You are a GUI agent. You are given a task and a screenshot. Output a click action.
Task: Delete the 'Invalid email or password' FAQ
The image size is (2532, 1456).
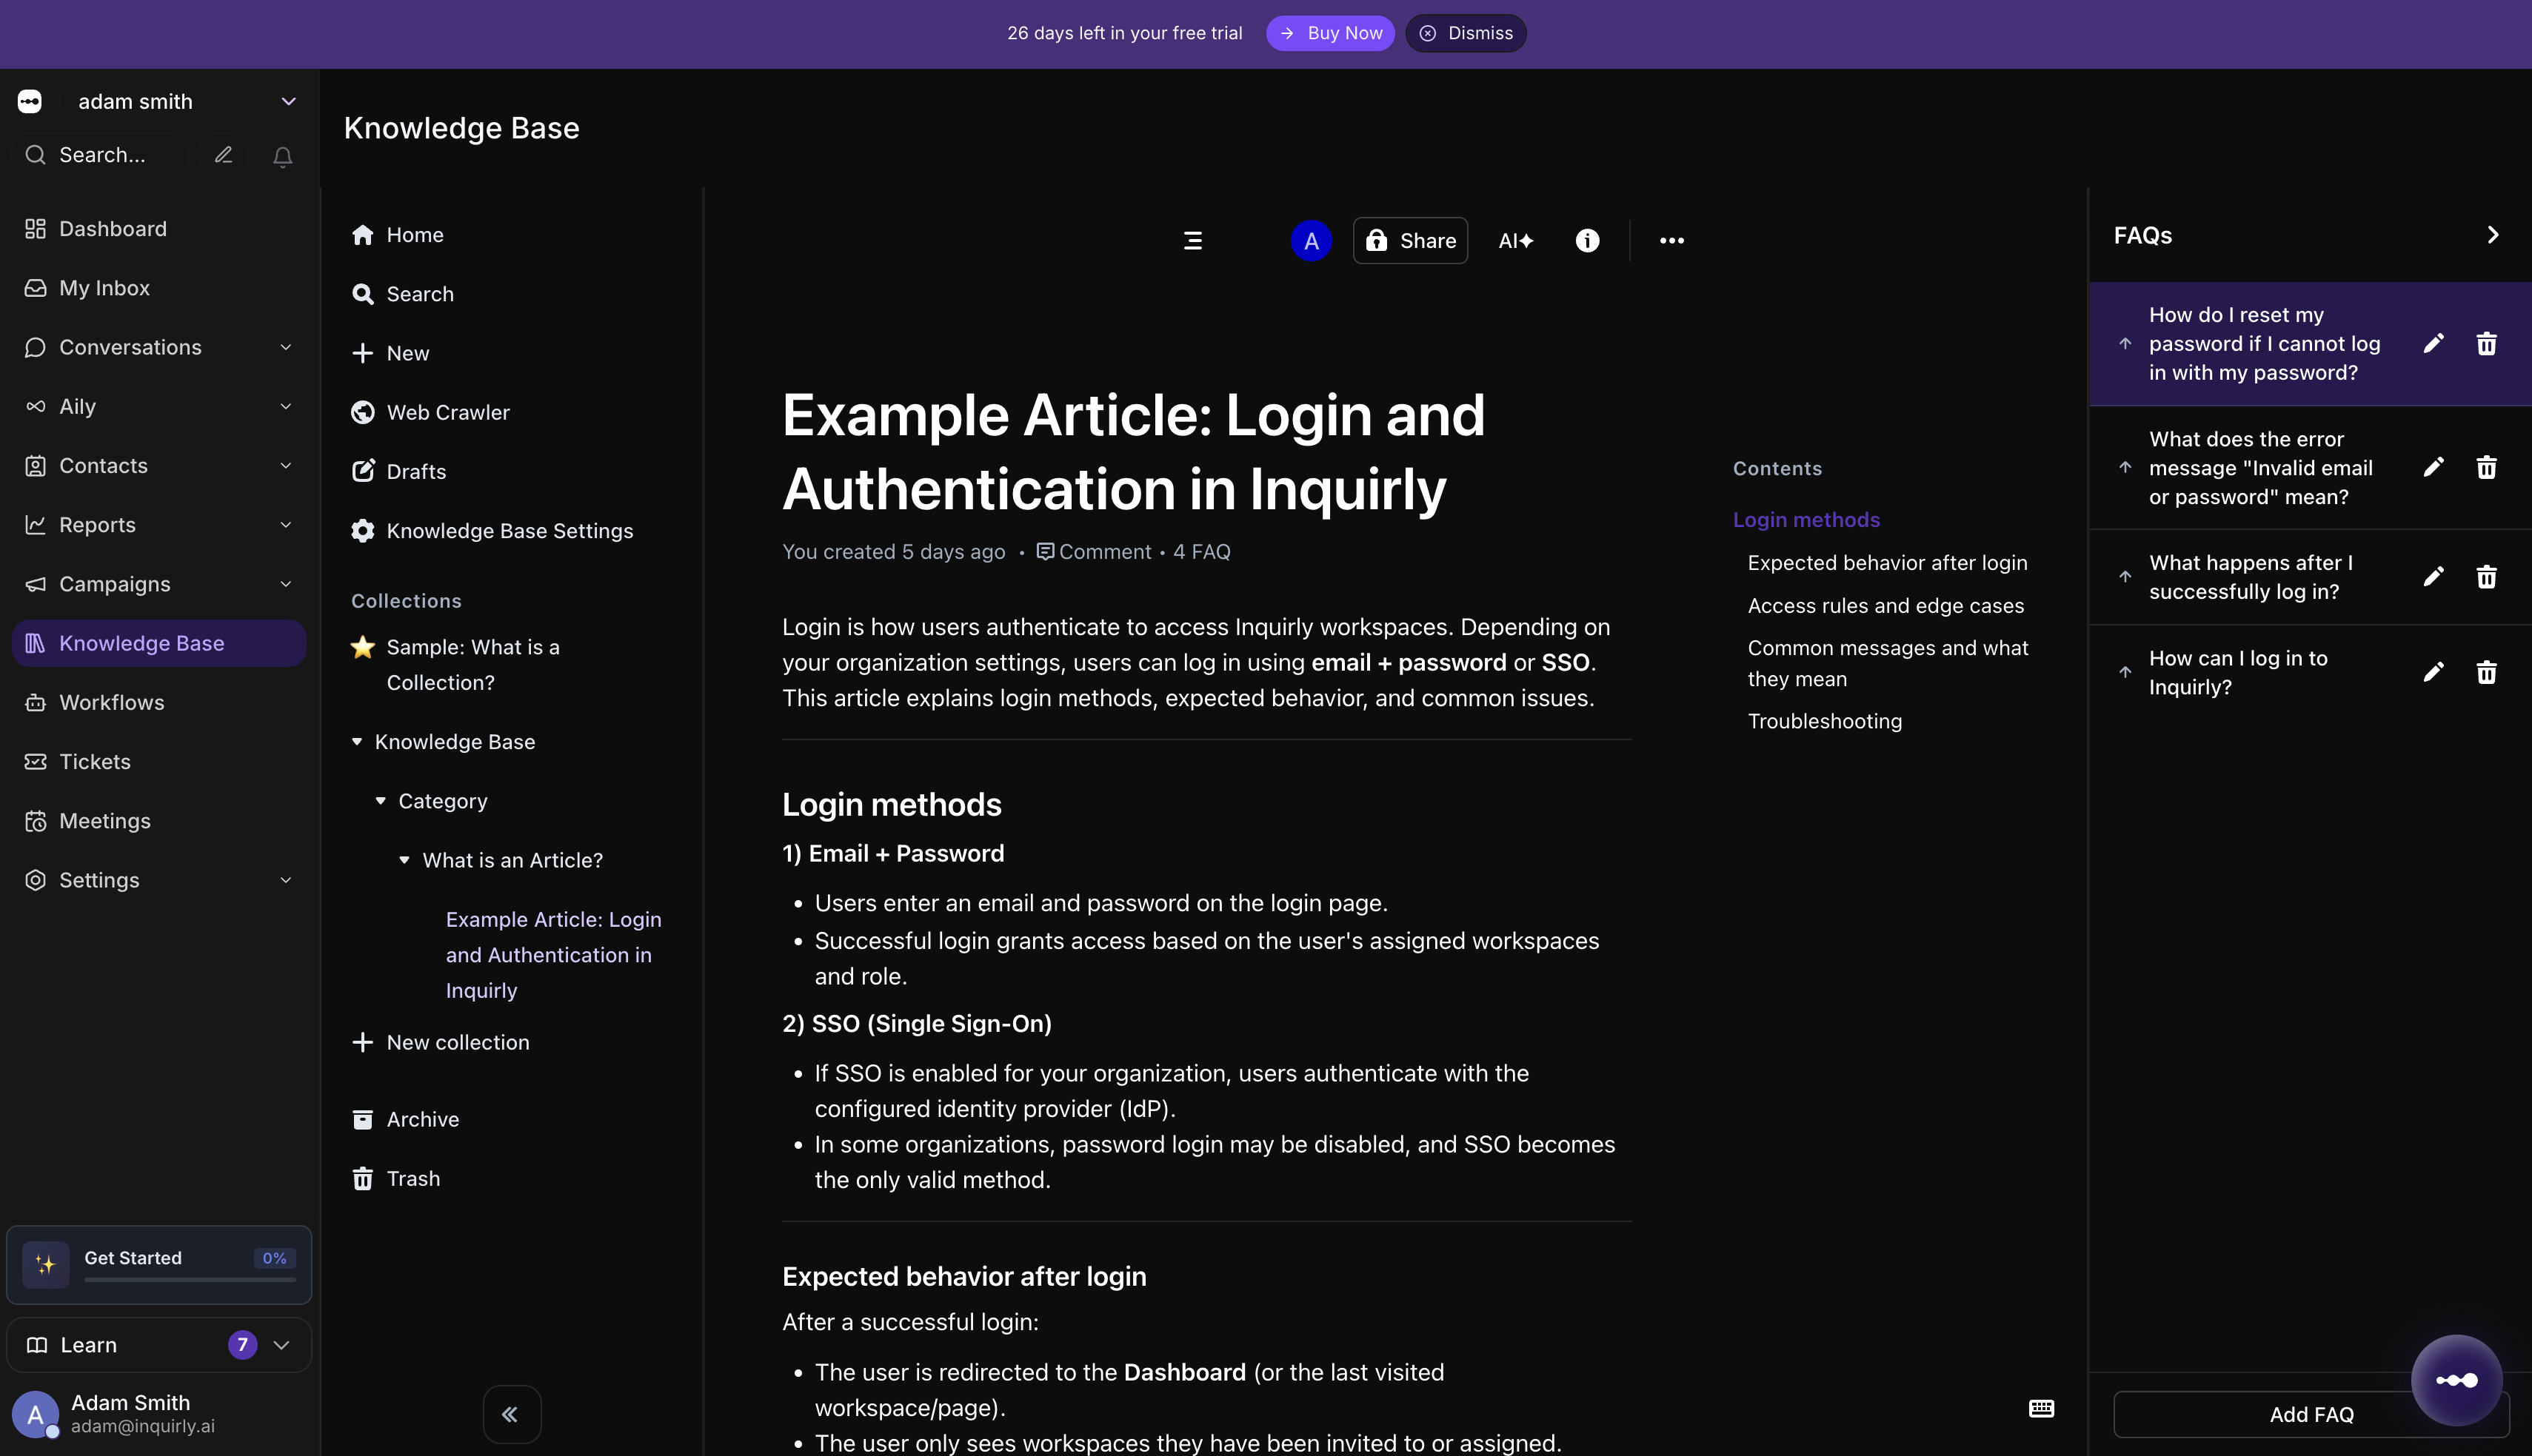2486,467
